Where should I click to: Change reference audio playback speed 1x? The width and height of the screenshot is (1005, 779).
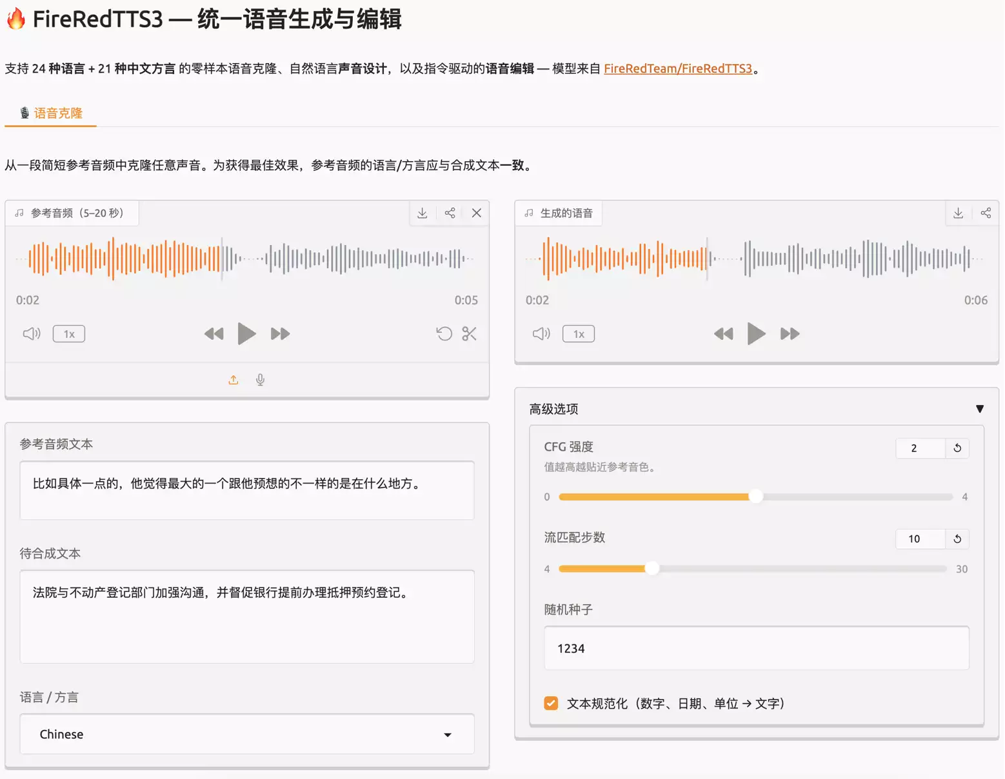[x=69, y=334]
